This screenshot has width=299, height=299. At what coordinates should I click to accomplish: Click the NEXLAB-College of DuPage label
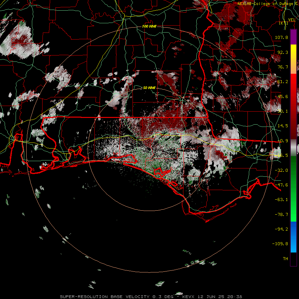(x=268, y=4)
